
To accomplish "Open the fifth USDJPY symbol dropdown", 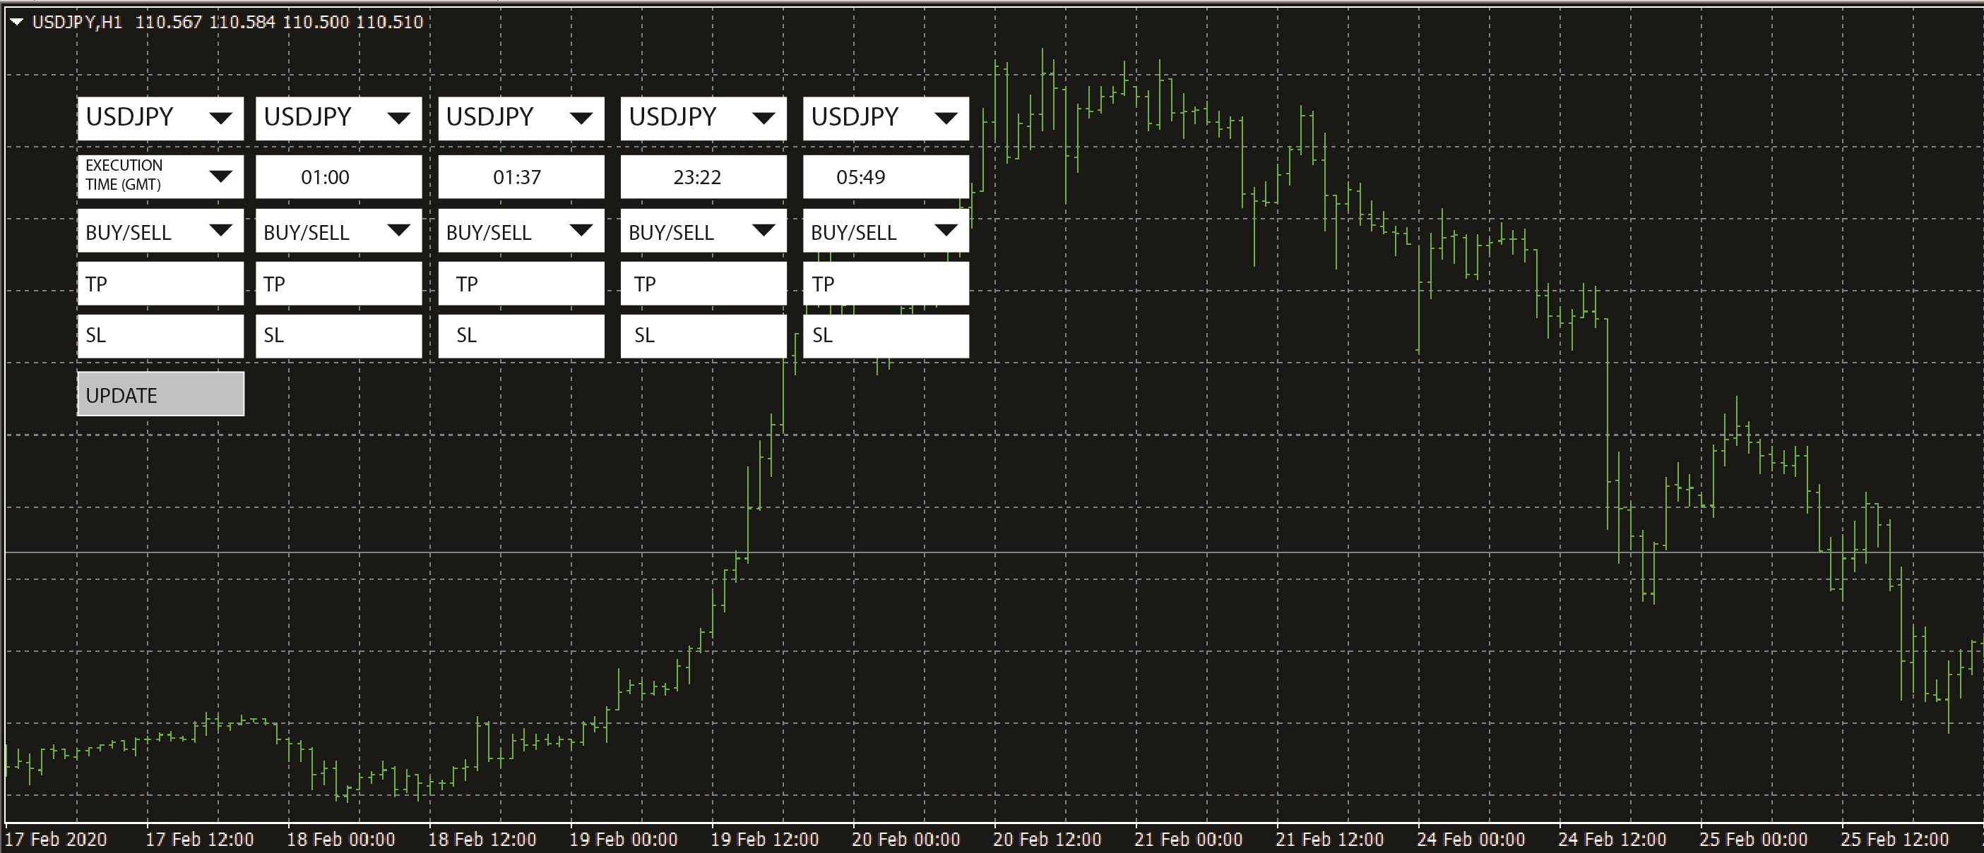I will point(886,118).
